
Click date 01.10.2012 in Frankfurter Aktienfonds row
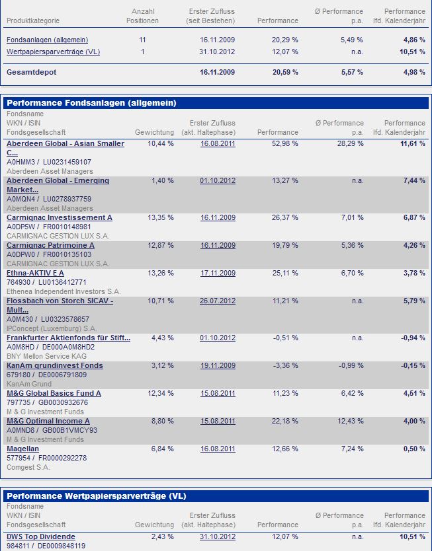218,338
